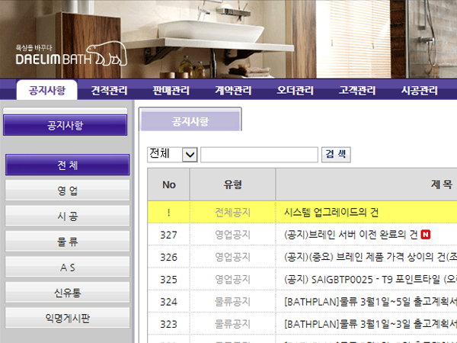The width and height of the screenshot is (457, 343).
Task: Select the A S sidebar category
Action: pos(67,267)
